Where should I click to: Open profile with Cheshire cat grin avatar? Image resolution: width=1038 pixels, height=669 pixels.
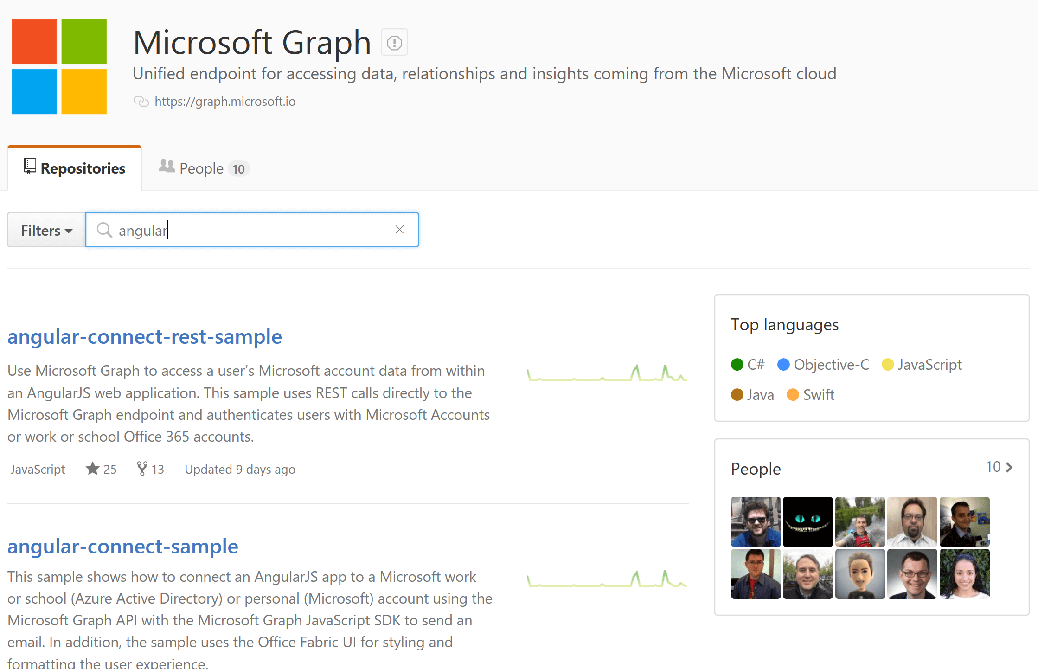(808, 522)
